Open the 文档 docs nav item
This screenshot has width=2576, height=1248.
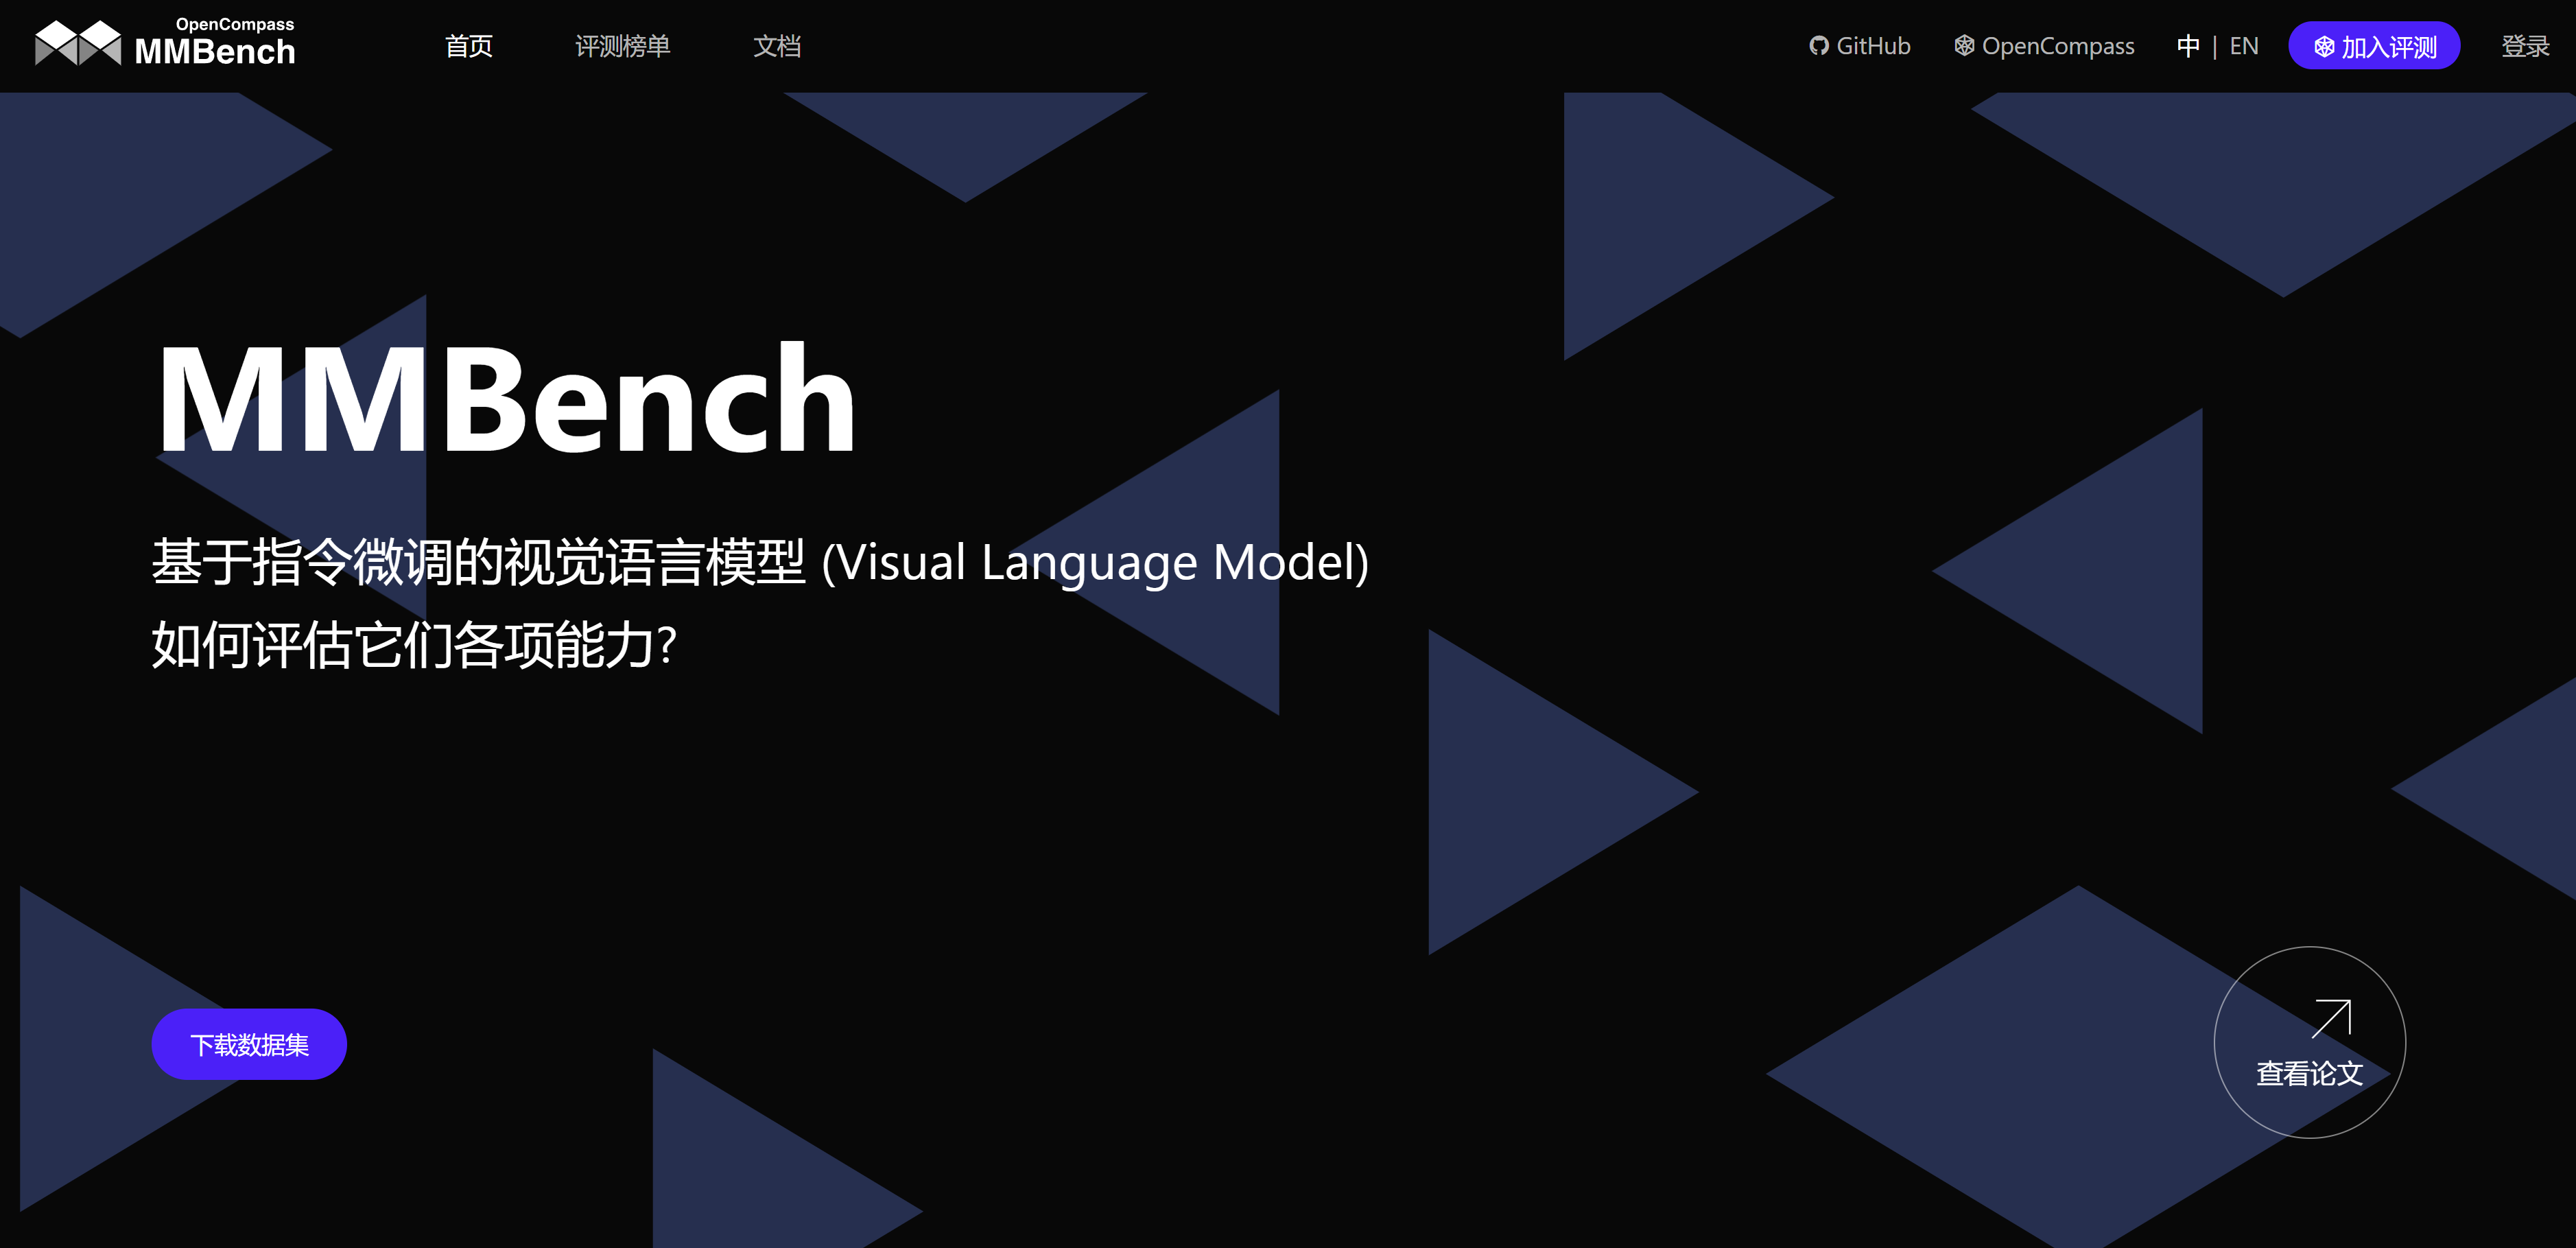(x=777, y=46)
